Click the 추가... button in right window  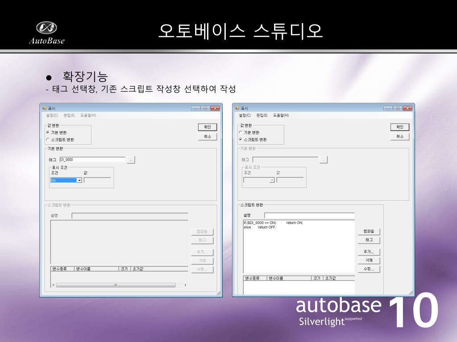coord(369,252)
